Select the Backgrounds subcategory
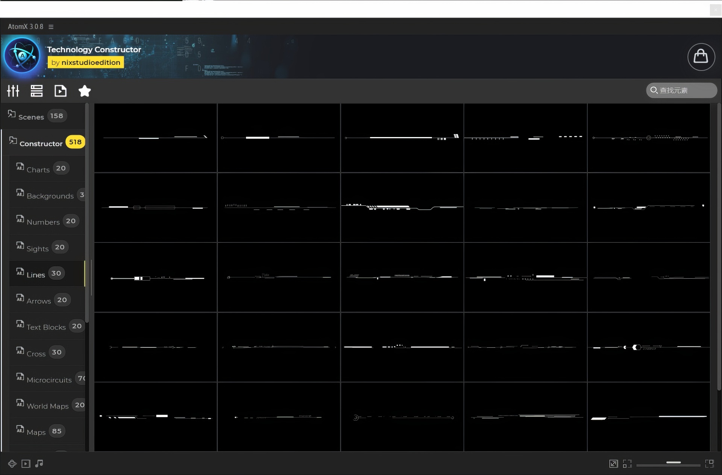722x475 pixels. click(47, 195)
